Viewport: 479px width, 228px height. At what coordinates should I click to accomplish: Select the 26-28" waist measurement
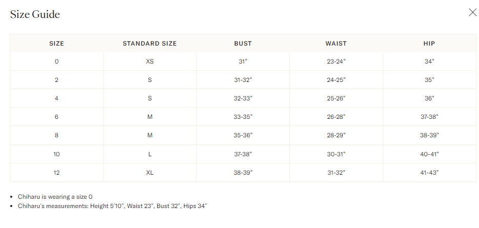click(x=336, y=117)
